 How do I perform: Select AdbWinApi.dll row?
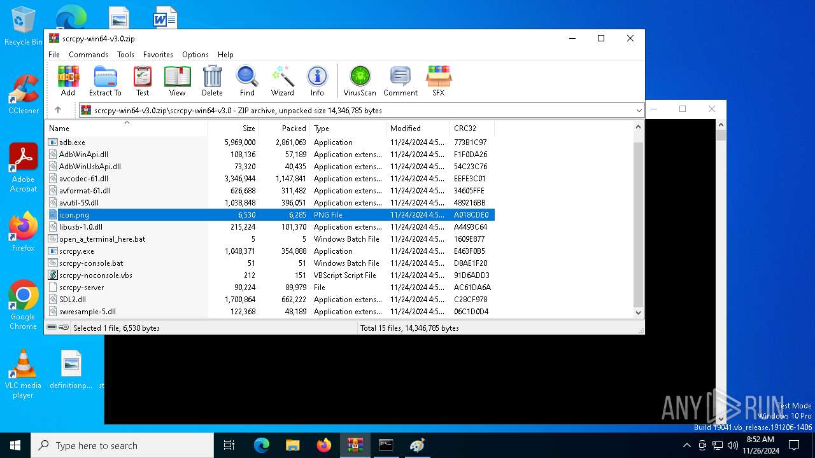pyautogui.click(x=271, y=155)
